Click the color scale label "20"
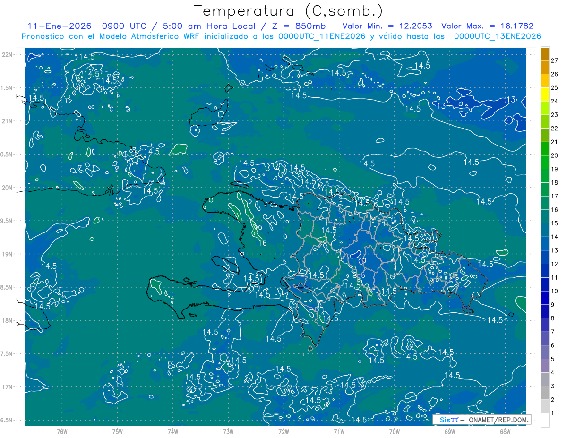This screenshot has width=567, height=438. [x=555, y=155]
